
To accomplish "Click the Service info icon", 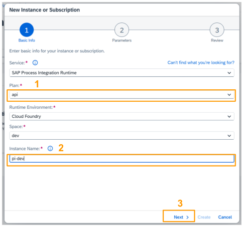I will 35,63.
